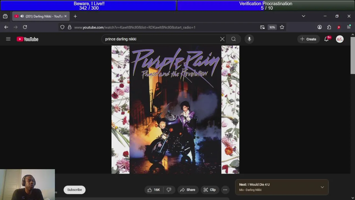Open more actions three-dot menu
The image size is (355, 200).
coord(225,190)
